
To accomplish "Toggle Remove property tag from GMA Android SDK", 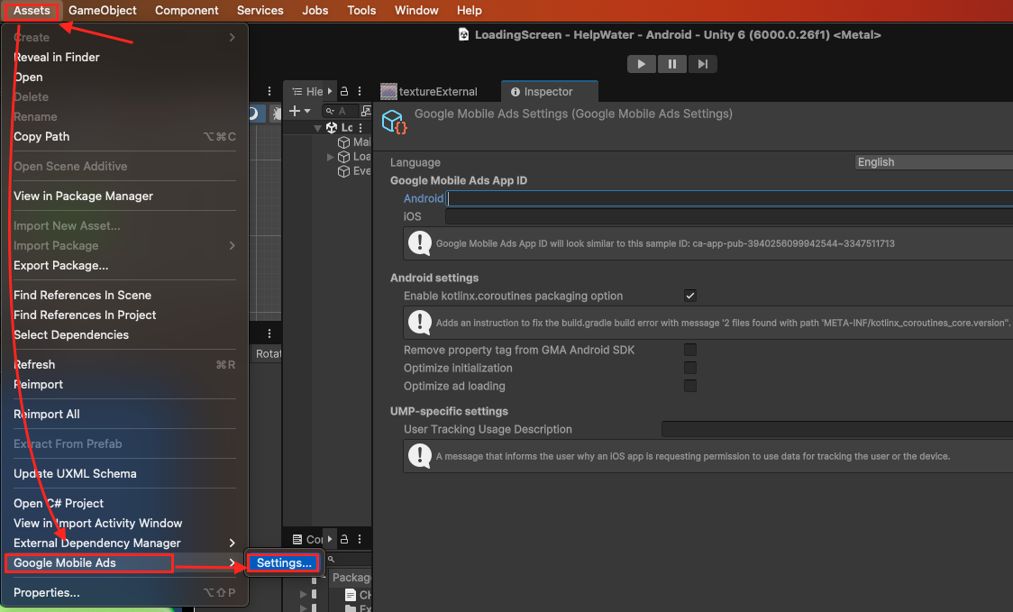I will point(690,350).
